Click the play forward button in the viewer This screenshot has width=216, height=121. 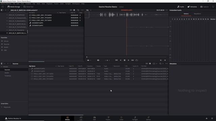point(128,60)
